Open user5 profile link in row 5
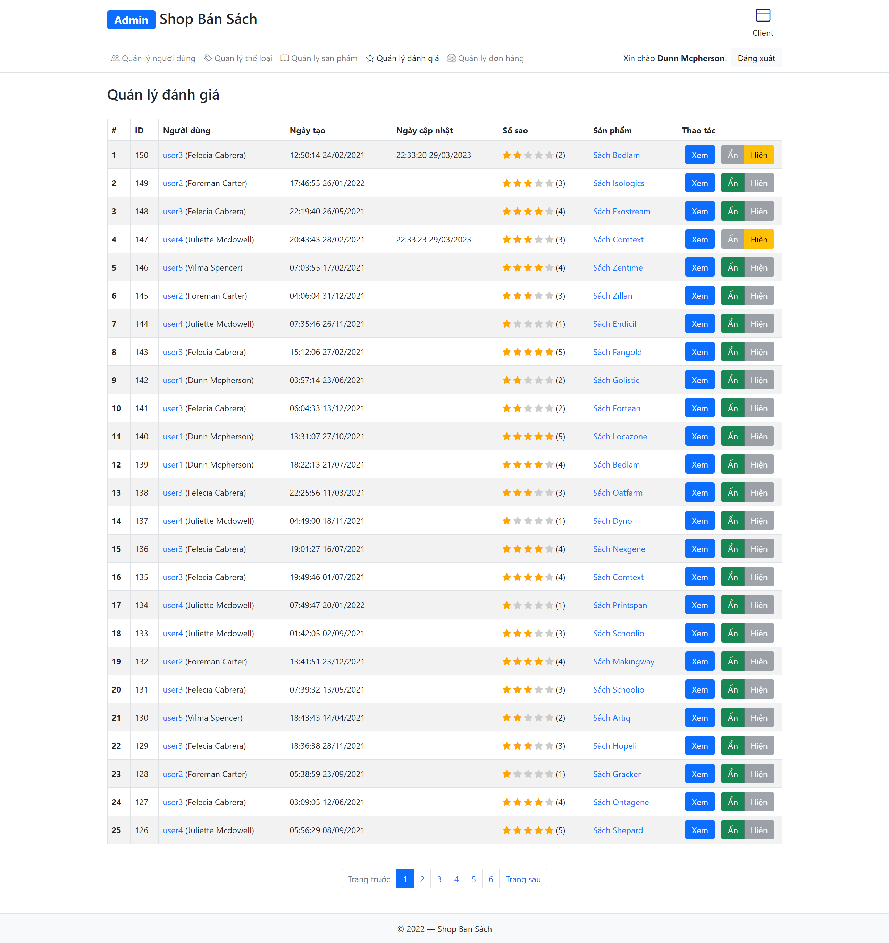The width and height of the screenshot is (889, 943). click(x=173, y=267)
